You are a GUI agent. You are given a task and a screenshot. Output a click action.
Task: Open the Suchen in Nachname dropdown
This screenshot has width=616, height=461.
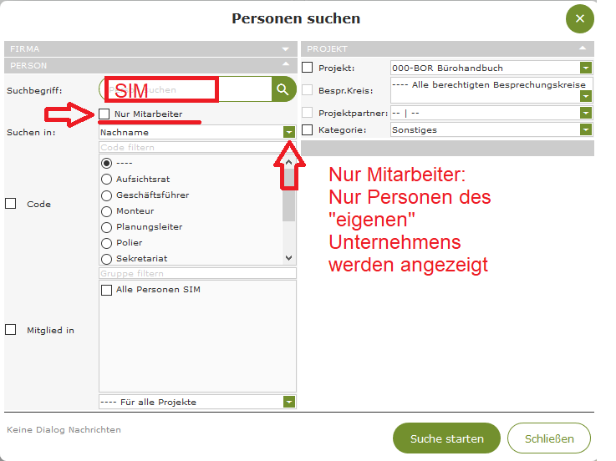[288, 132]
